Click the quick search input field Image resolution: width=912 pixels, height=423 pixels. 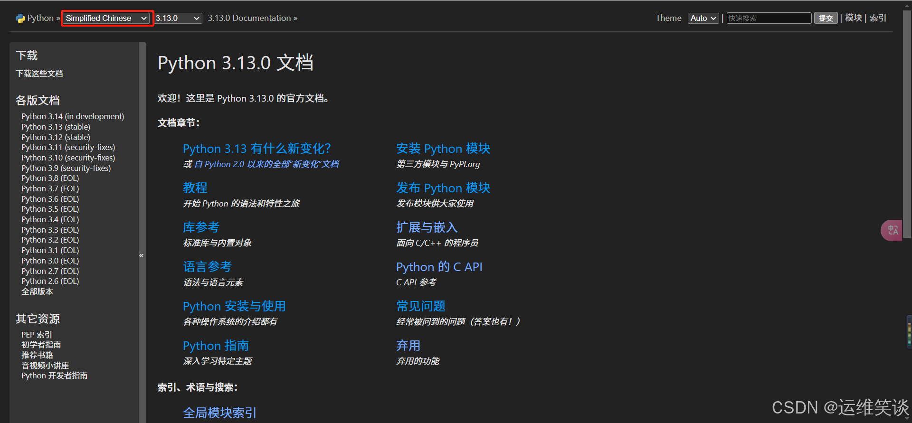[769, 18]
